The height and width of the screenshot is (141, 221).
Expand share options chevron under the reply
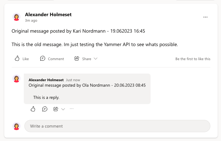[63, 109]
